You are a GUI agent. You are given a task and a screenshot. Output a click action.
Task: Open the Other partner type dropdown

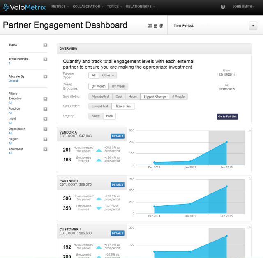pos(108,76)
